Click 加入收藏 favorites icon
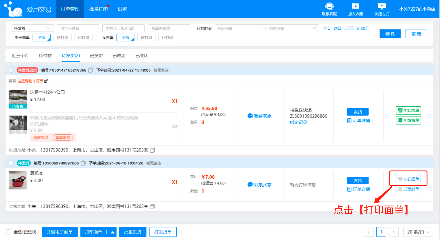Viewport: 440px width, 240px height. [x=355, y=6]
